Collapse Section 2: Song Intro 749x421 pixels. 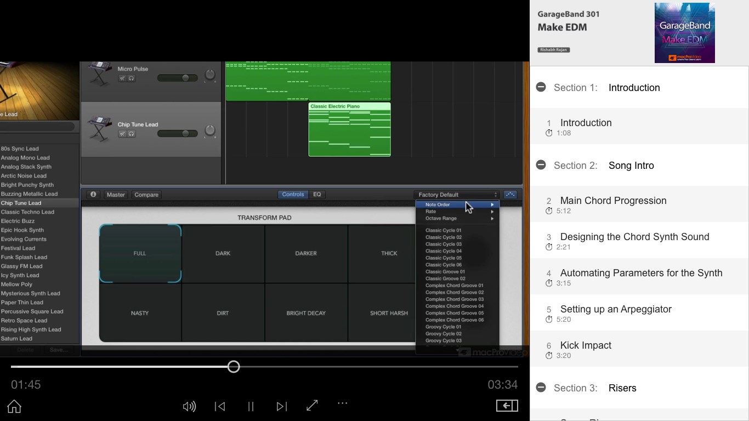pos(541,164)
